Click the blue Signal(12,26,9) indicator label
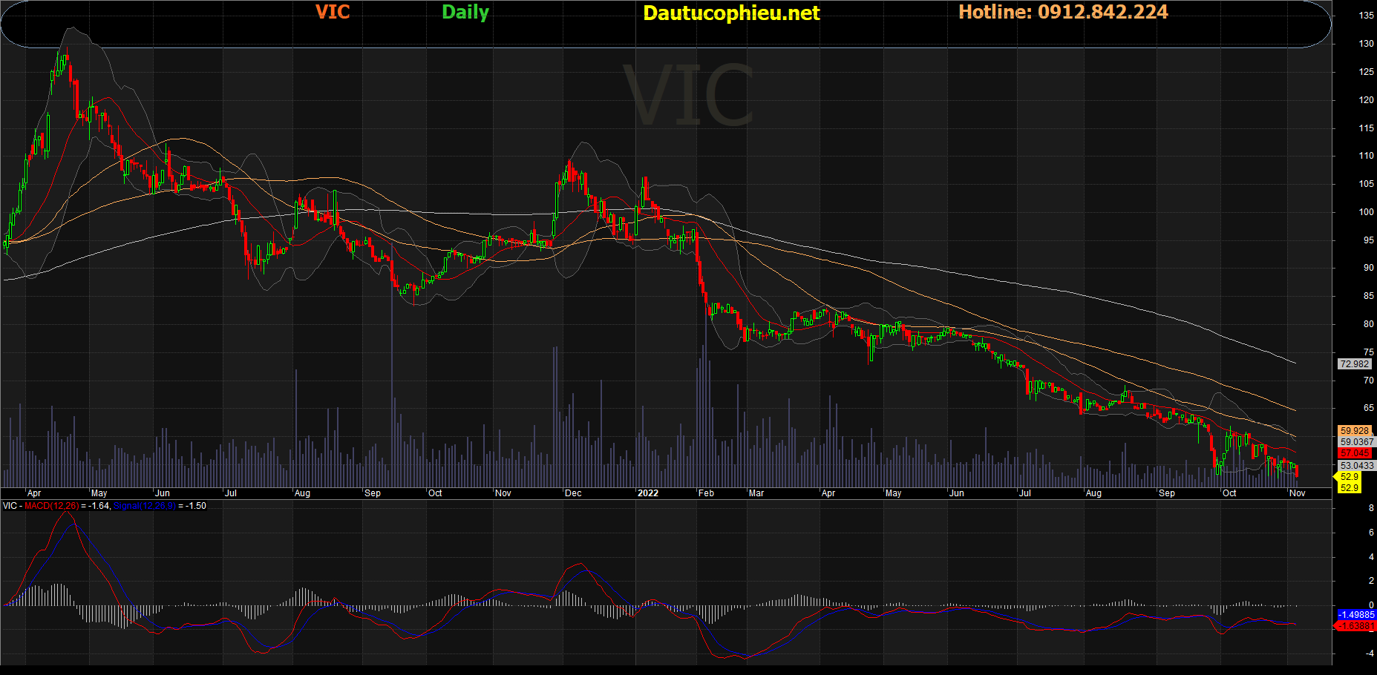This screenshot has height=675, width=1377. tap(145, 506)
